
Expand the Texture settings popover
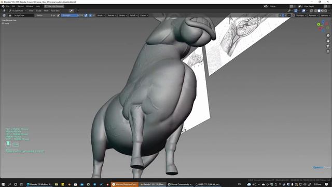point(112,16)
